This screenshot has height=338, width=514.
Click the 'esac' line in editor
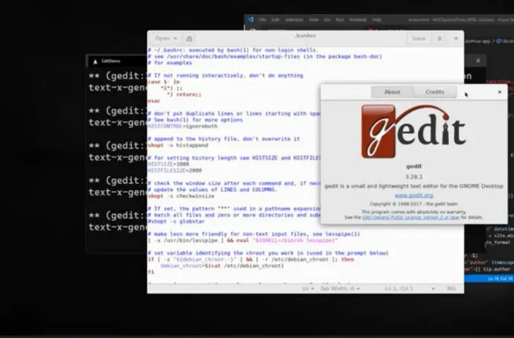point(154,101)
